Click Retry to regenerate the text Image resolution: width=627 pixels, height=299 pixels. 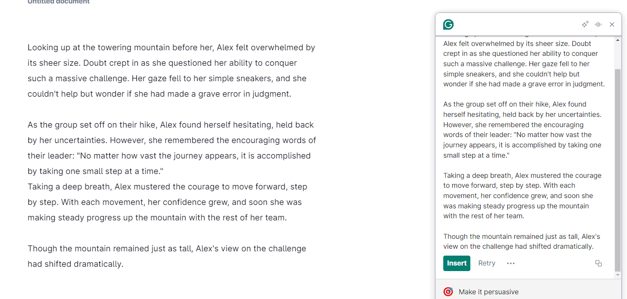pos(487,263)
